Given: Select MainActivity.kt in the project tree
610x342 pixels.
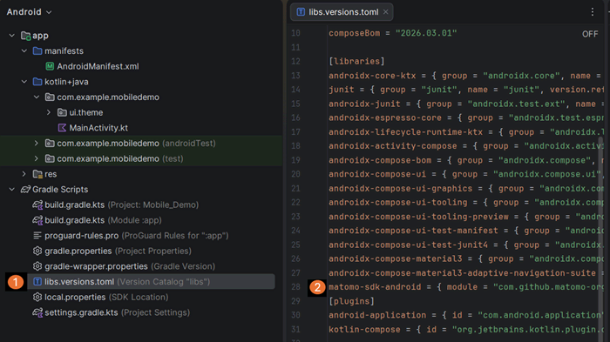Looking at the screenshot, I should (98, 128).
